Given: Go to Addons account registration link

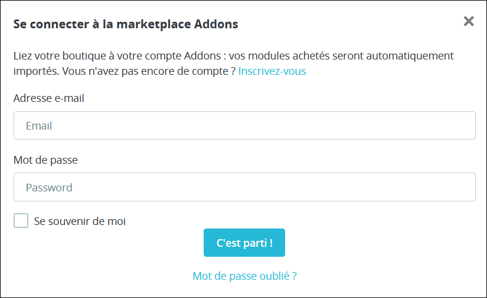Looking at the screenshot, I should (x=272, y=71).
